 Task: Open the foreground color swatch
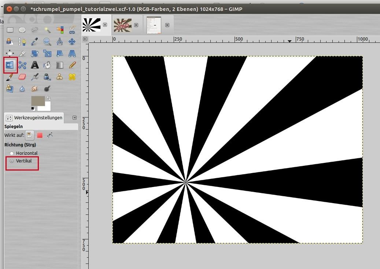38,101
